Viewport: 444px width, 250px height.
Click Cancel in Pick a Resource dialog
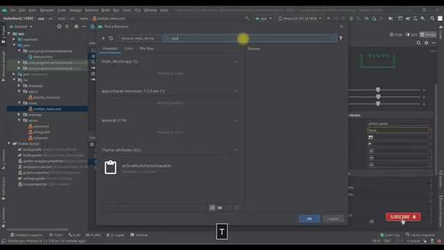pos(334,219)
